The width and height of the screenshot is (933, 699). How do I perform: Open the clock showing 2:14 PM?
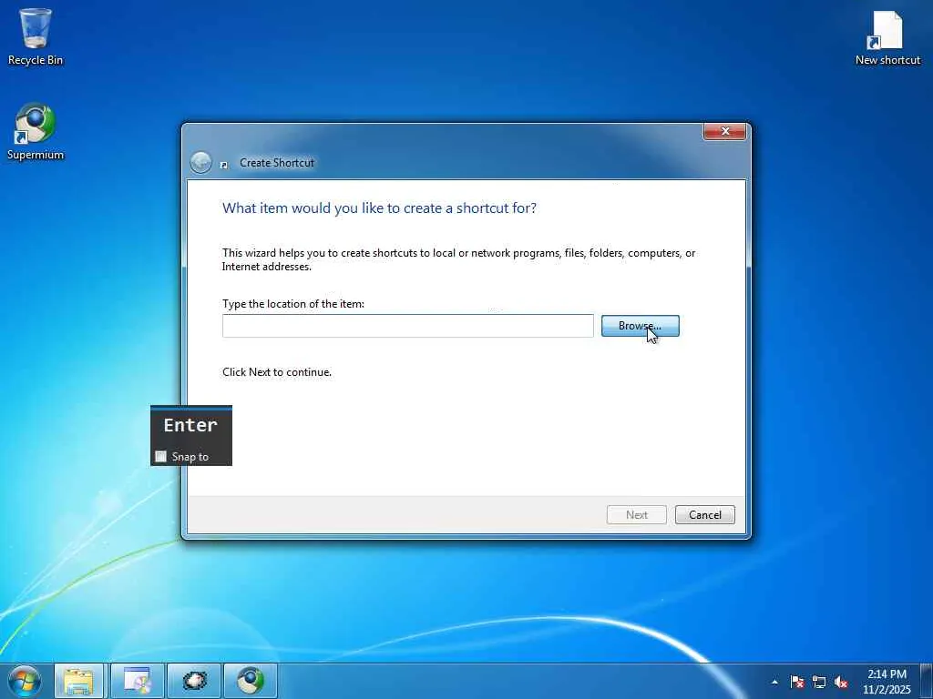(887, 682)
